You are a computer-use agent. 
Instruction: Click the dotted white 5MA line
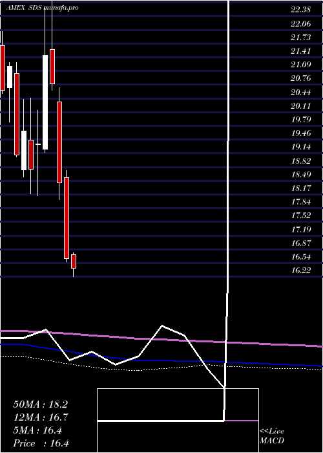[161, 368]
